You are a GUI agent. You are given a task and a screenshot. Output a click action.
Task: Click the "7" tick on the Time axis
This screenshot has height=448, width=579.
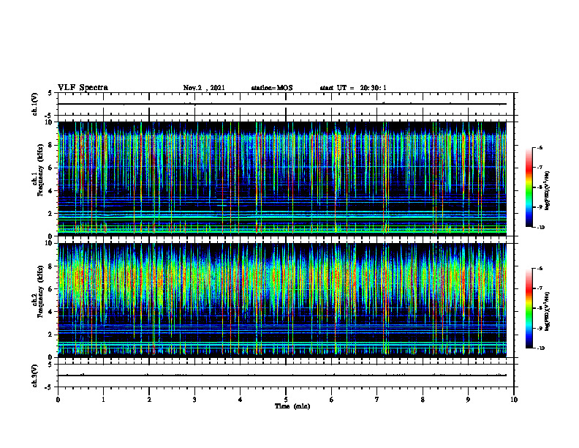[x=377, y=400]
